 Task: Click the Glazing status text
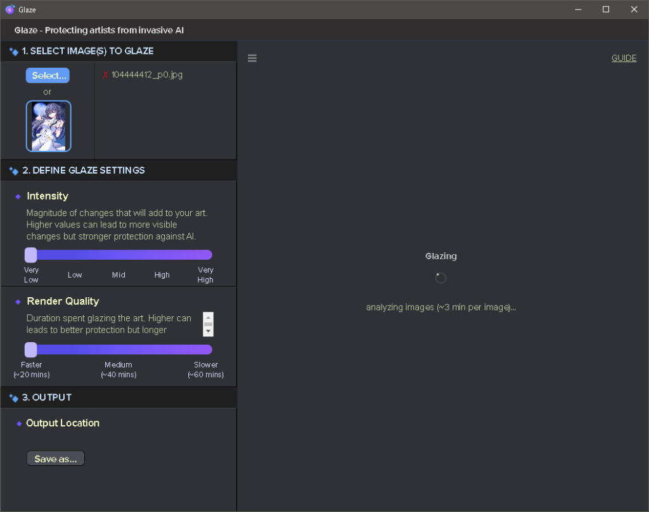click(x=441, y=256)
